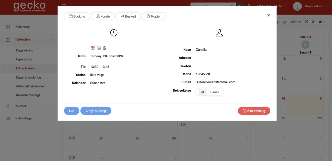Send confirmation via E-mail button
The height and width of the screenshot is (161, 332).
[x=210, y=92]
